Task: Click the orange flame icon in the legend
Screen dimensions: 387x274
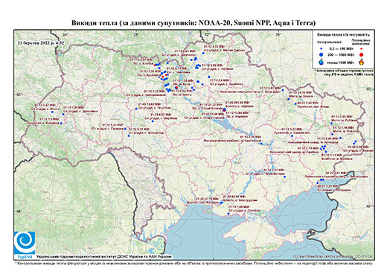Action: pos(362,62)
